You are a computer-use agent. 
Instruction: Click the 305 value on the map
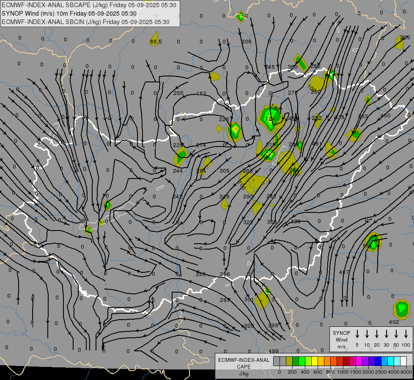(225, 171)
